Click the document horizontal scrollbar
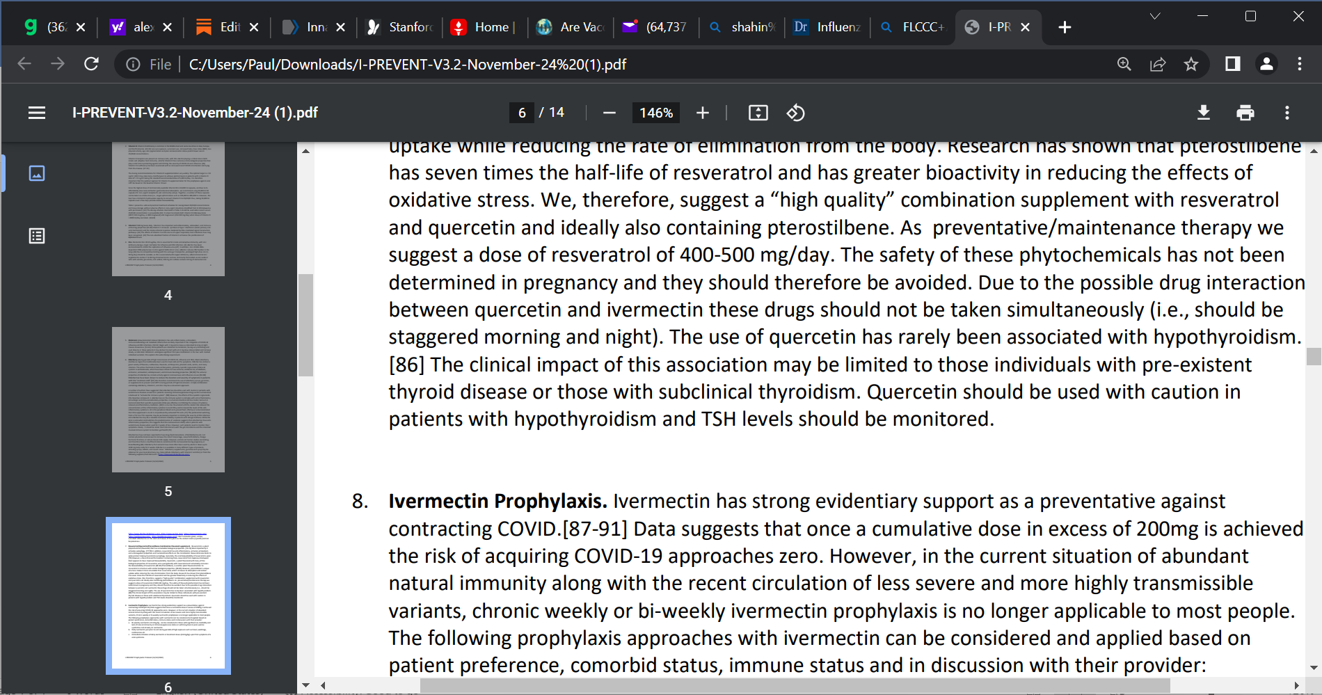The height and width of the screenshot is (695, 1322). tap(795, 686)
